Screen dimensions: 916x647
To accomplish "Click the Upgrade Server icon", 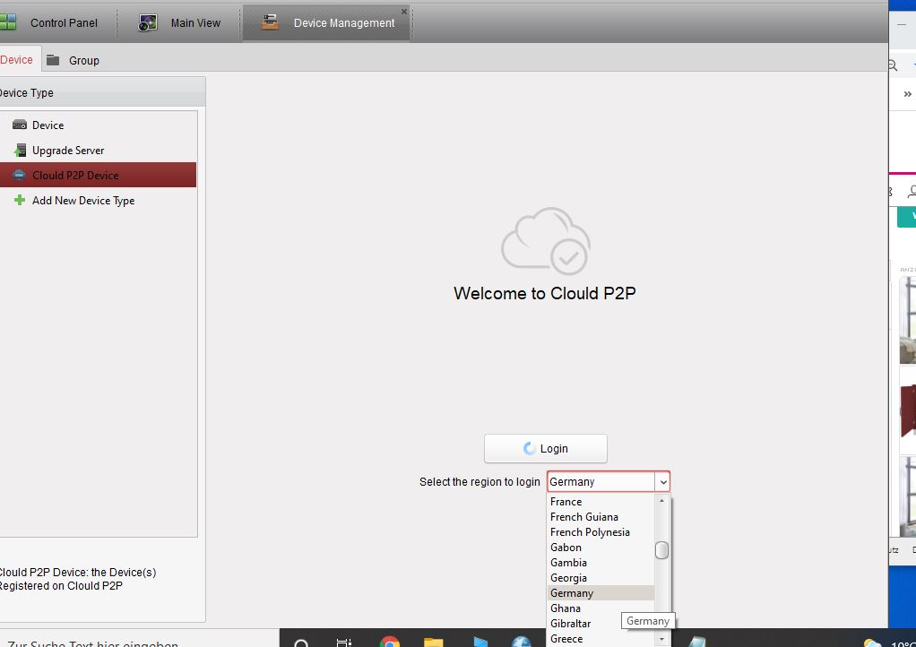I will click(x=20, y=150).
